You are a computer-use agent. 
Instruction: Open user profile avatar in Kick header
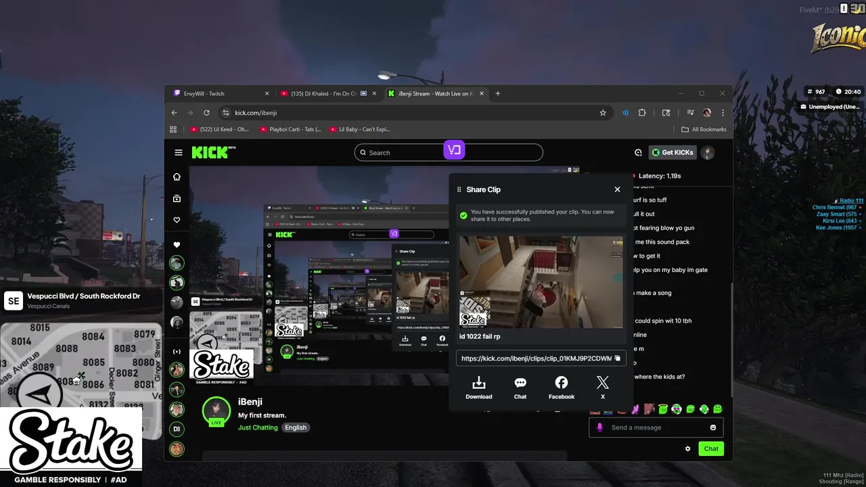[x=707, y=152]
